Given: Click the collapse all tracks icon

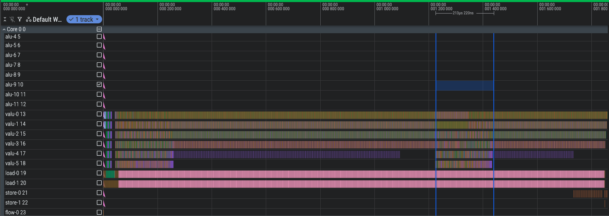Looking at the screenshot, I should click(x=5, y=19).
